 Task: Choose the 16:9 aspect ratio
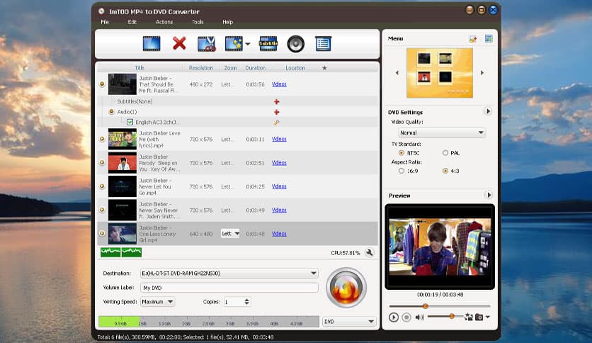point(402,171)
